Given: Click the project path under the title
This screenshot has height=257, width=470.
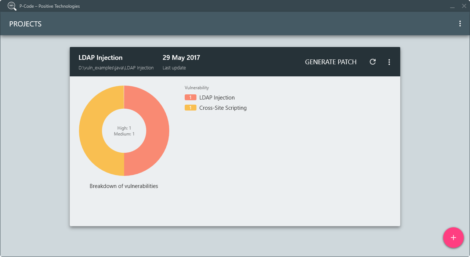Looking at the screenshot, I should click(x=116, y=68).
